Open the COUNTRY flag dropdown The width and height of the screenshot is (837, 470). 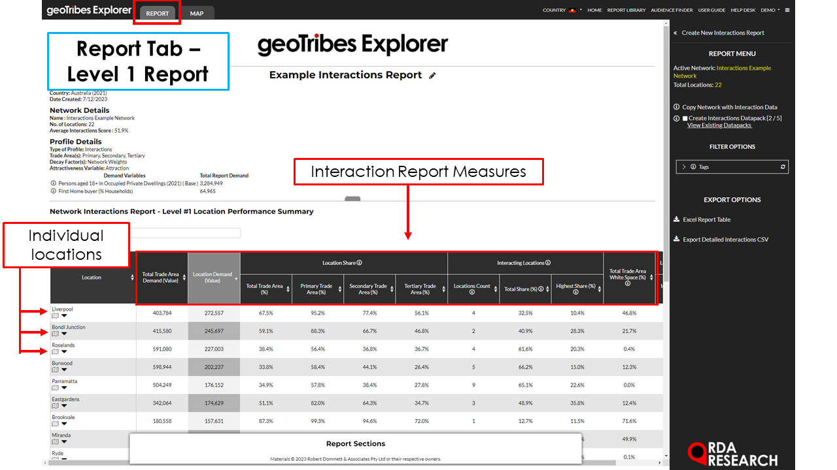[x=563, y=10]
